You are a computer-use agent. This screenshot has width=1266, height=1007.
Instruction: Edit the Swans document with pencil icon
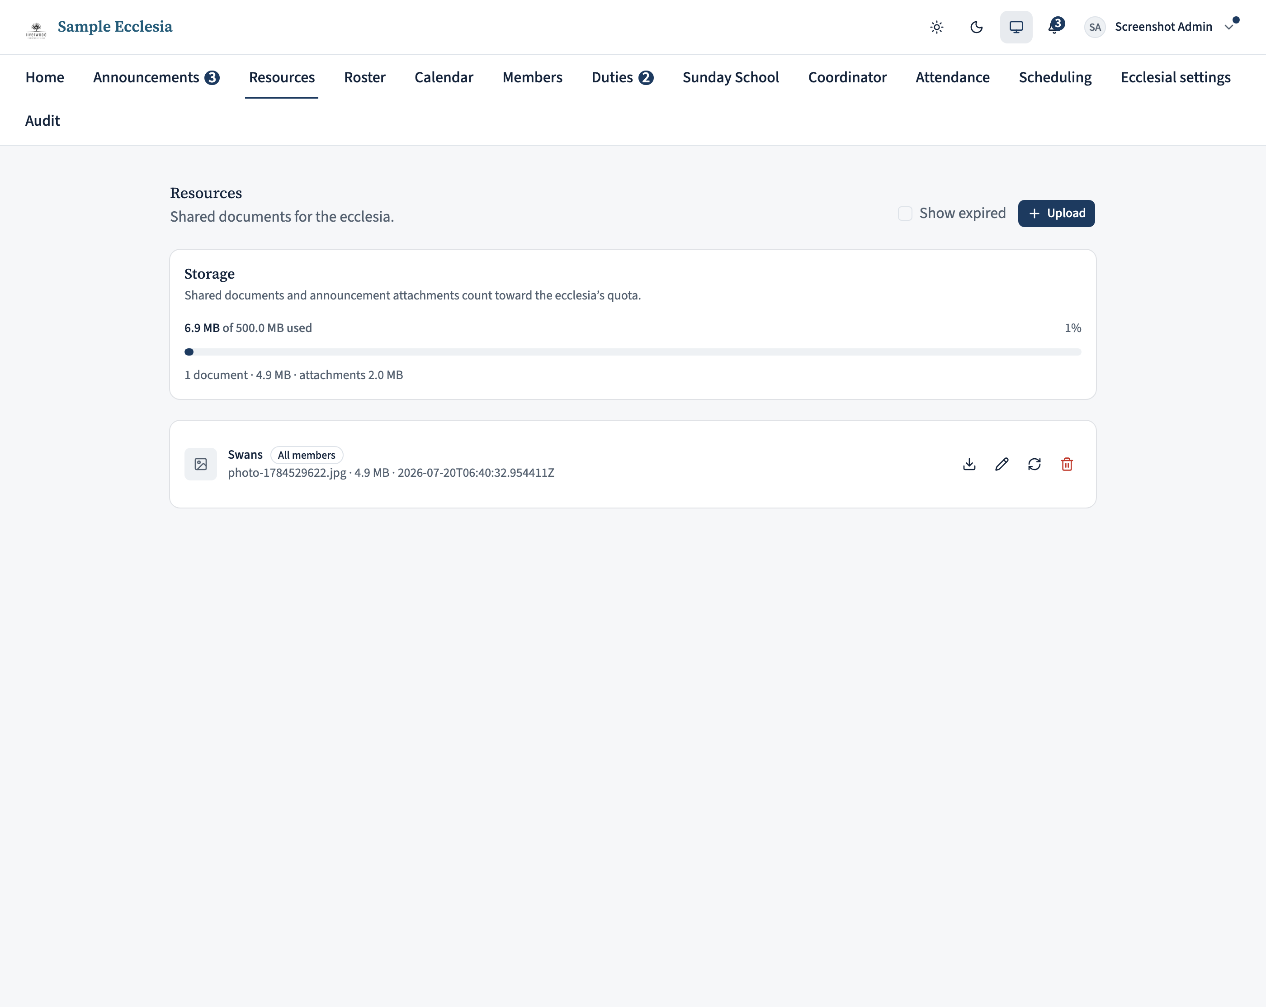pos(1002,464)
